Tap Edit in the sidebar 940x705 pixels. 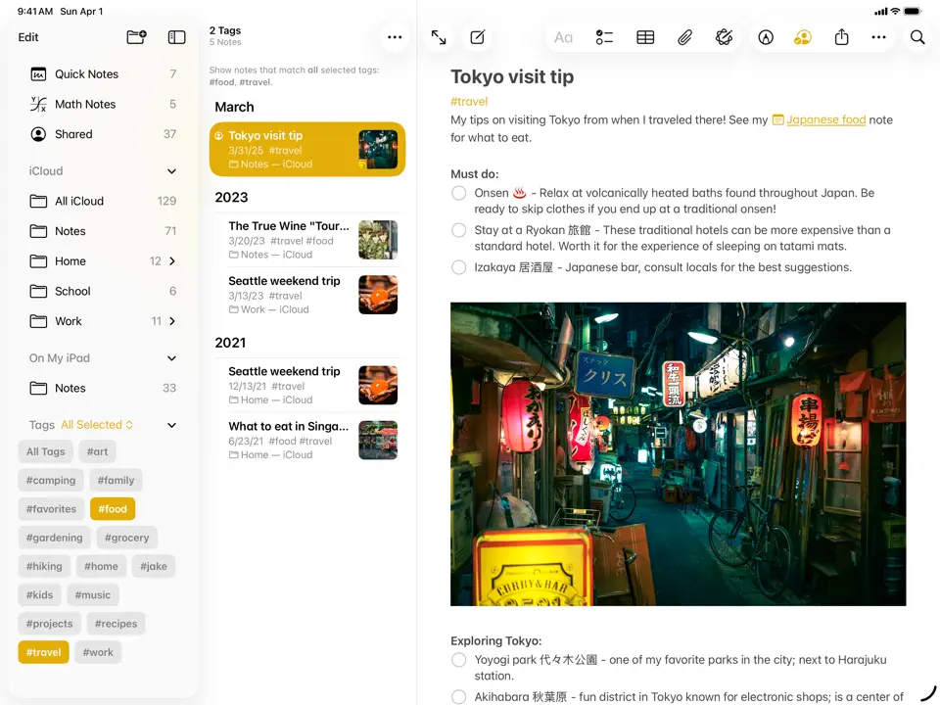pos(28,37)
